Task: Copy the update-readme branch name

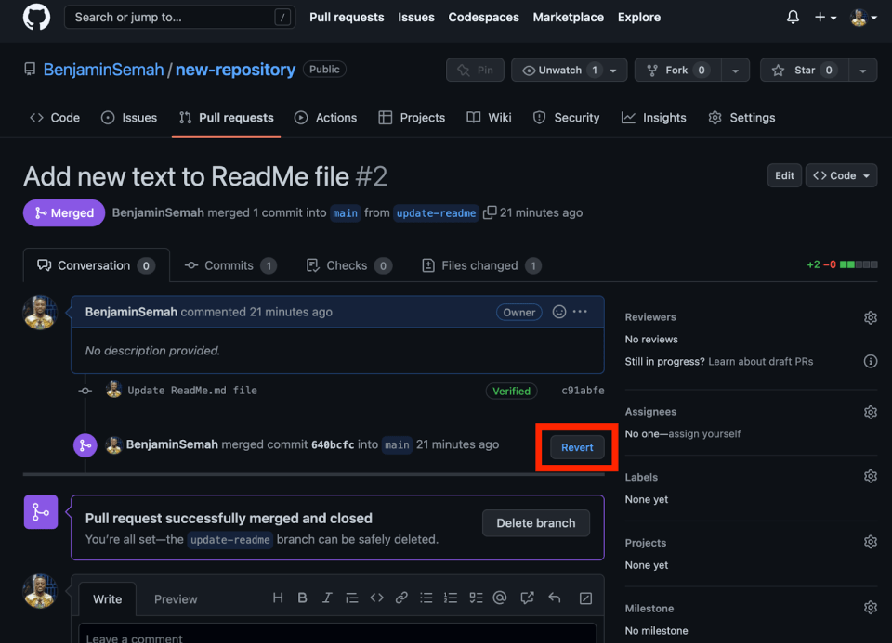Action: coord(490,212)
